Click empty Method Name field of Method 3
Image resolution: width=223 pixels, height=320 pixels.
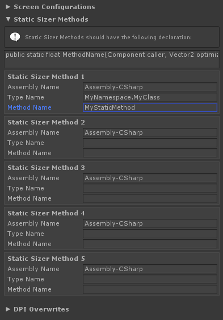tap(150, 198)
